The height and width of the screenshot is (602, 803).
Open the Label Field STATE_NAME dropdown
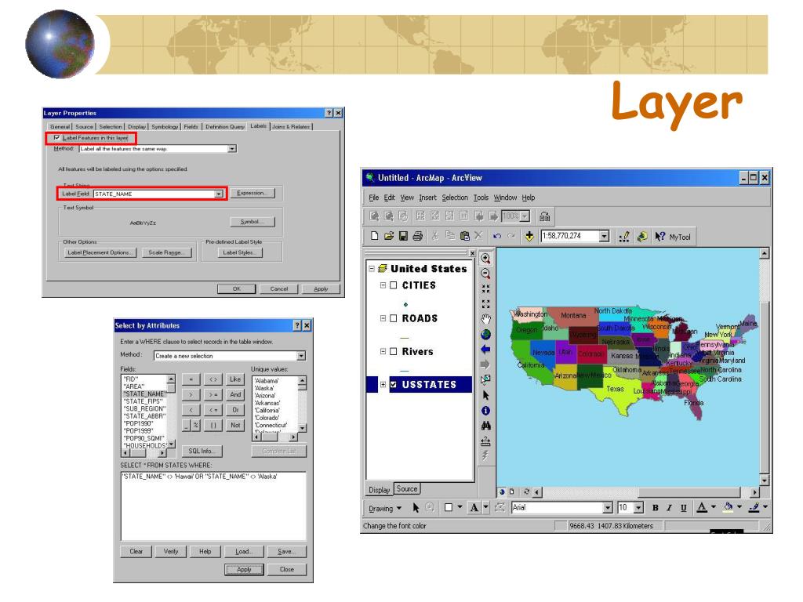(219, 194)
